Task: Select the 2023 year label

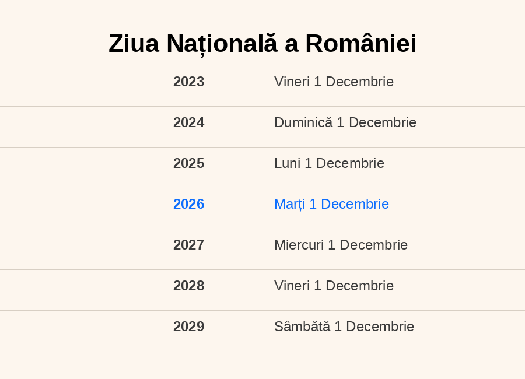Action: click(188, 82)
